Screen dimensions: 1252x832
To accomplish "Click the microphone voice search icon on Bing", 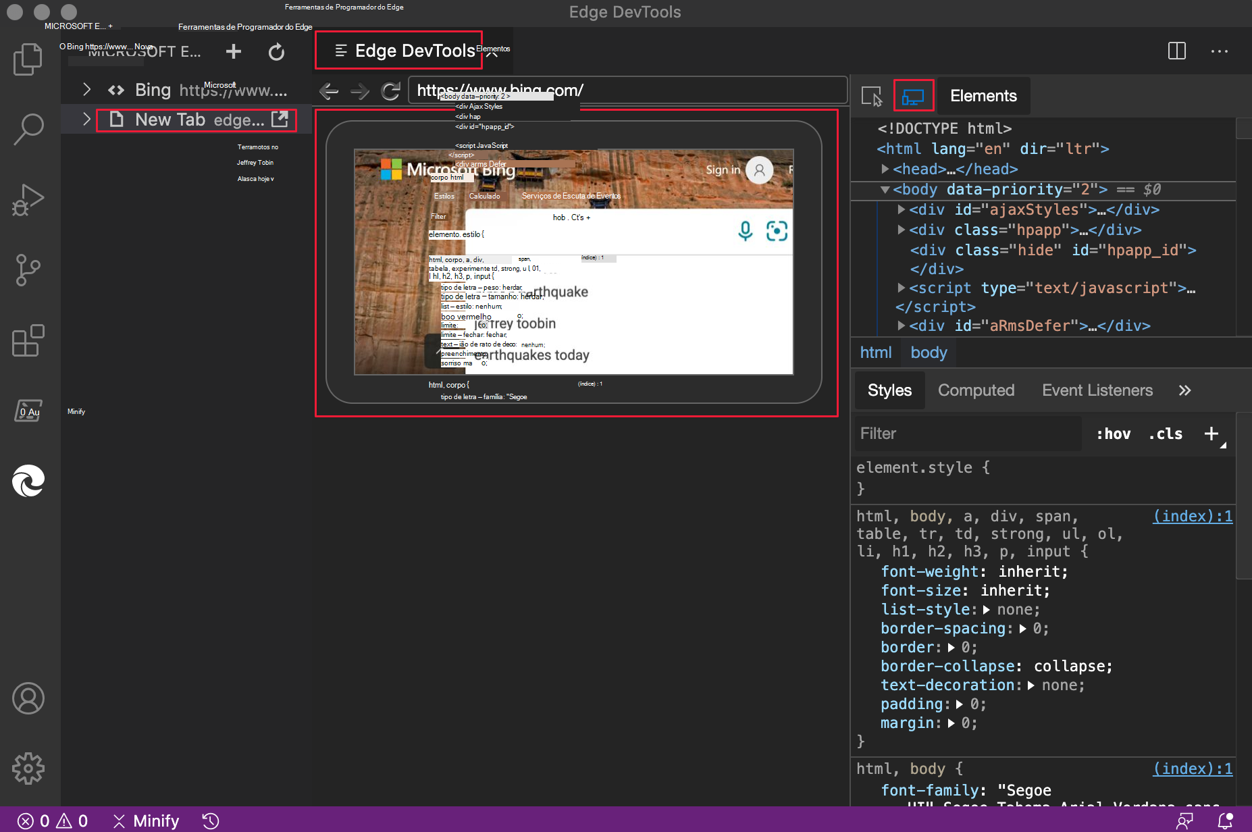I will 746,231.
